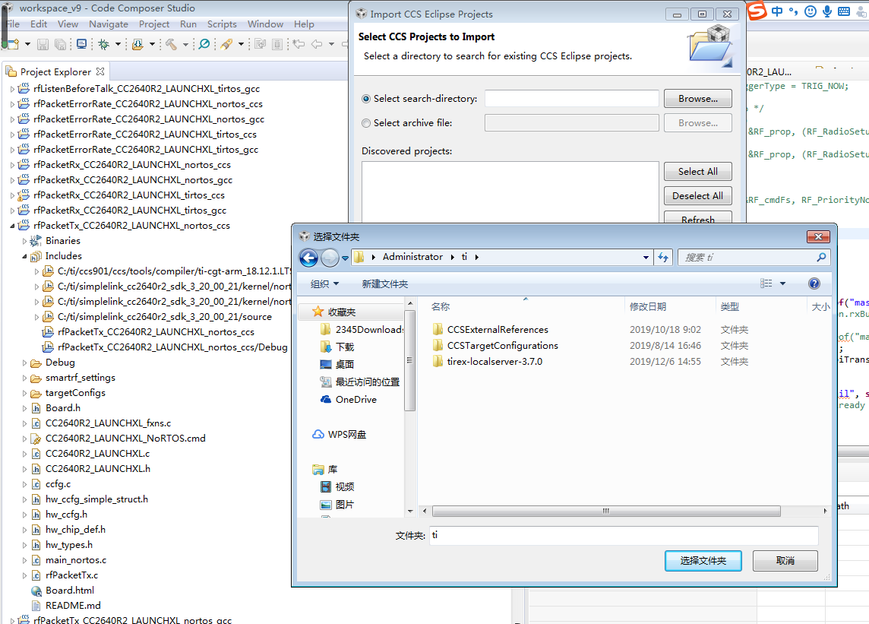Open the Debug icon dropdown arrow

(x=118, y=44)
